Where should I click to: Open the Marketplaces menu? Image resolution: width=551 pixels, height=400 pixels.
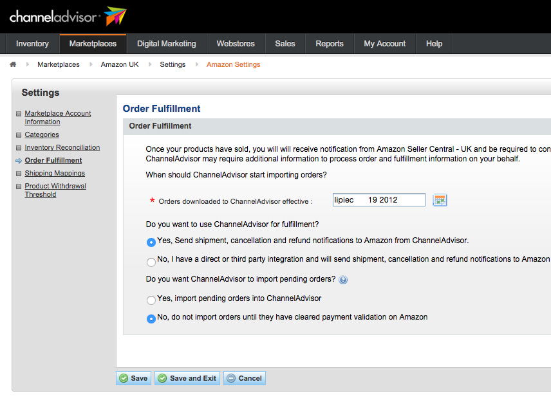click(93, 44)
